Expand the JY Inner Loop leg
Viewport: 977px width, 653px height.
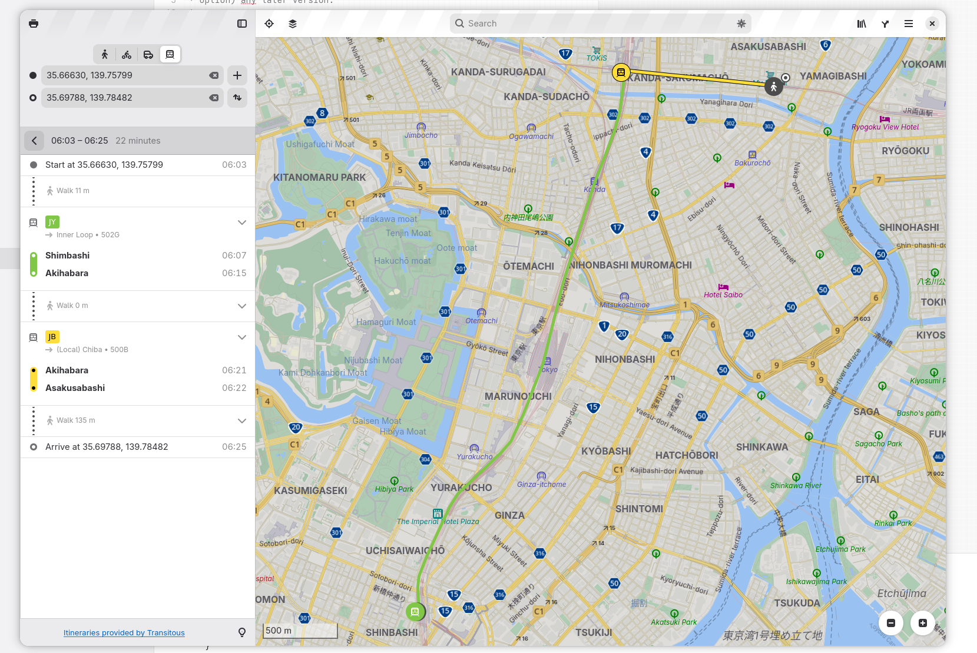[241, 223]
